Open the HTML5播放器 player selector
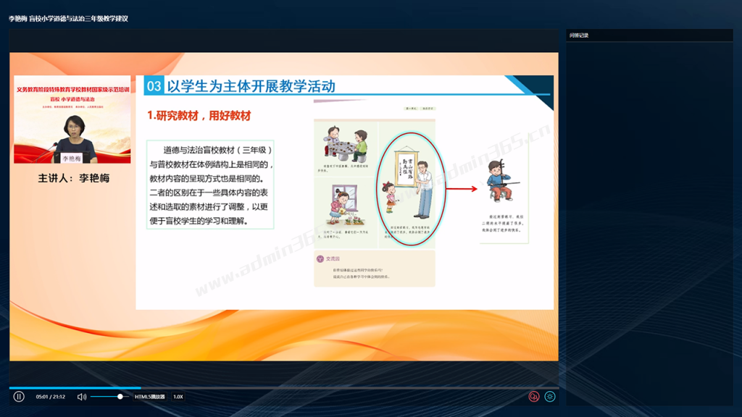 tap(149, 397)
